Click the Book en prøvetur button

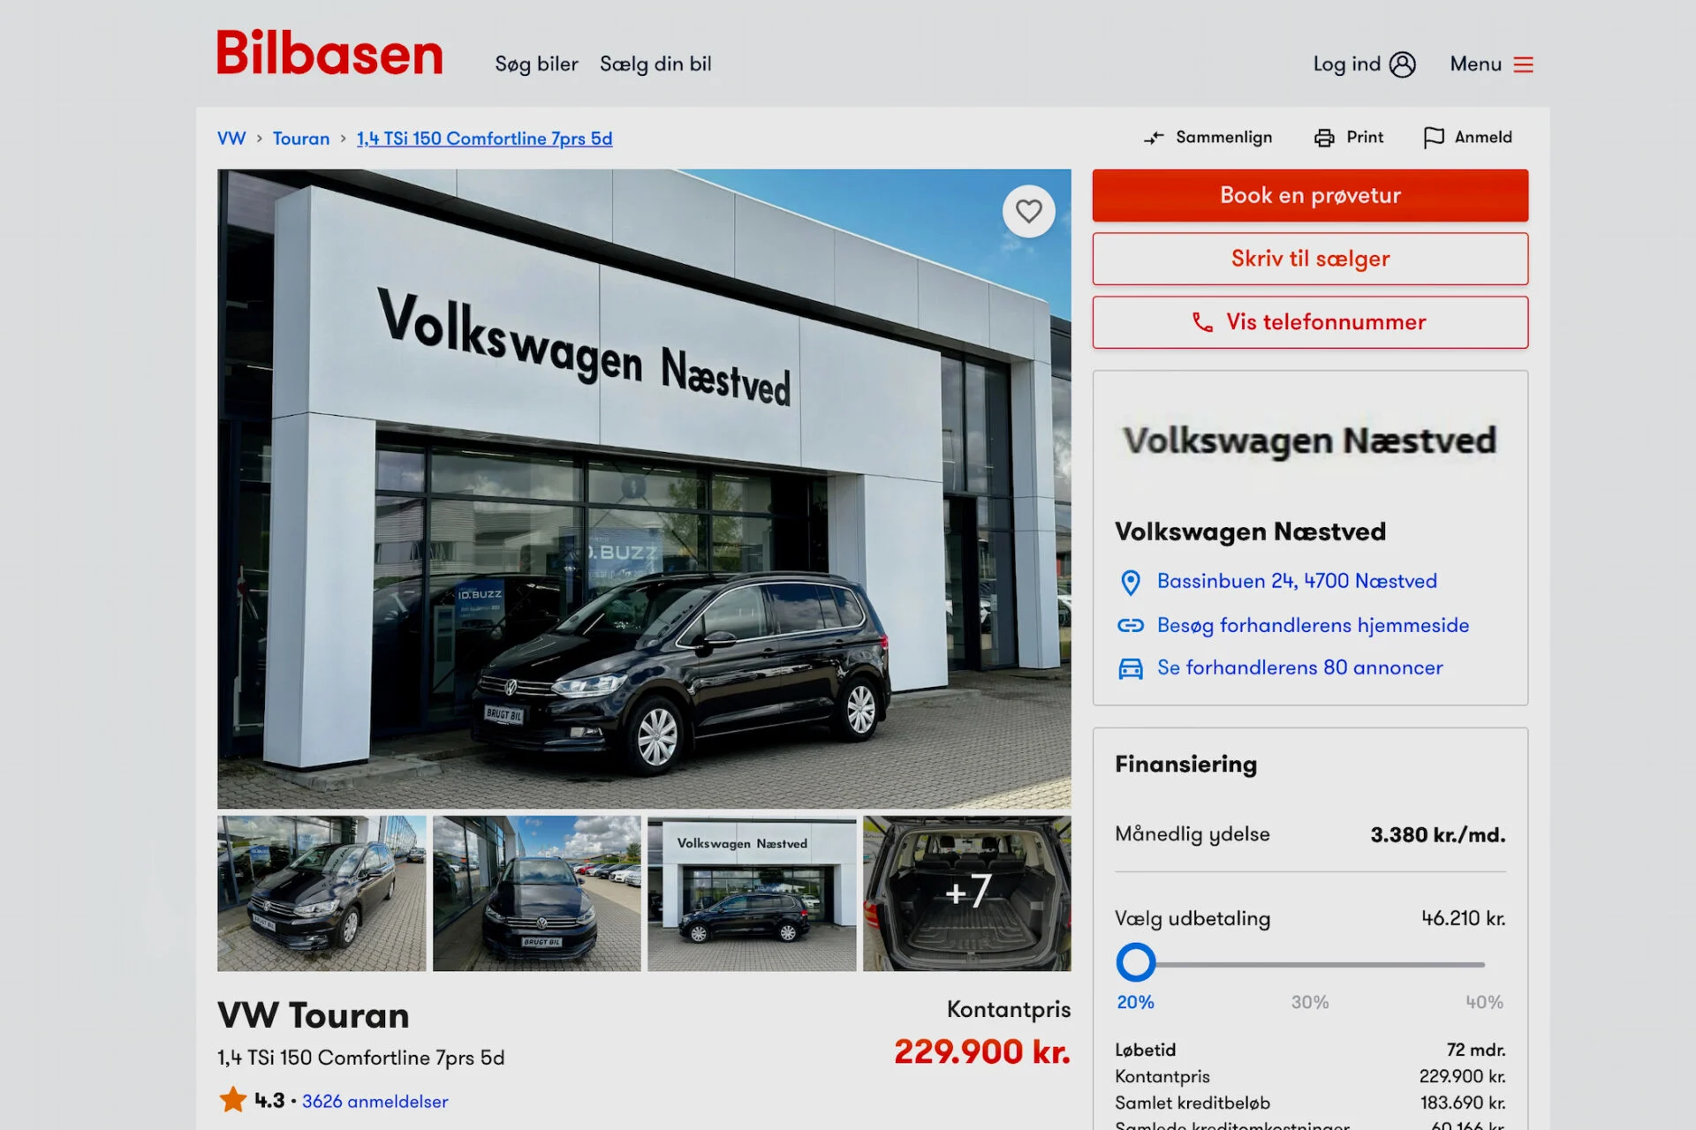pos(1310,195)
